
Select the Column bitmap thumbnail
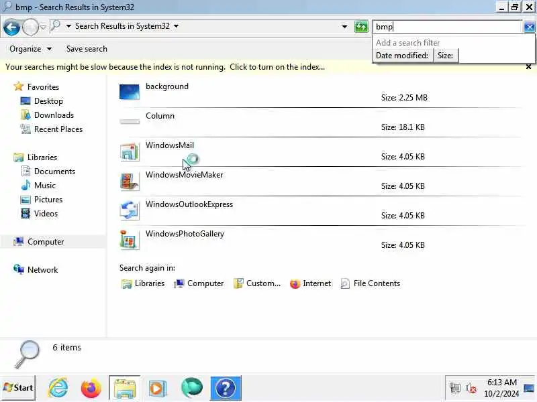pyautogui.click(x=130, y=121)
